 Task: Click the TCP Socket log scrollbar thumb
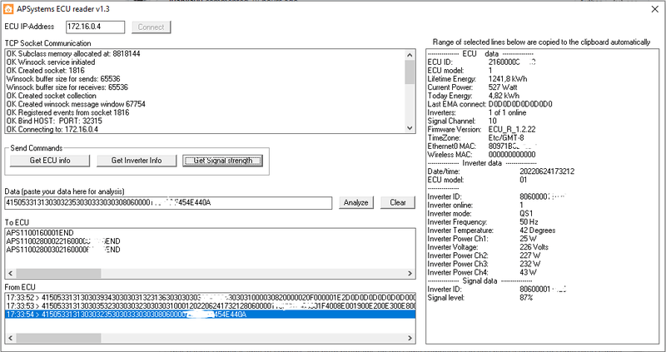[410, 72]
